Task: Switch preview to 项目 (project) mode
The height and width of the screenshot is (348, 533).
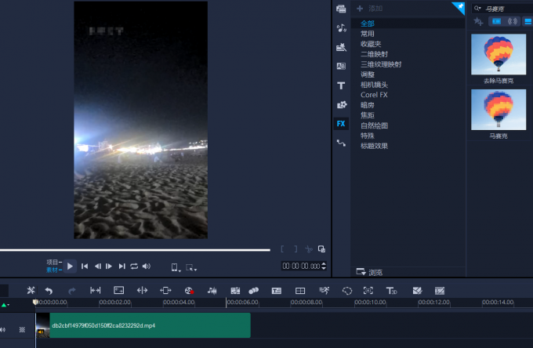Action: click(53, 262)
